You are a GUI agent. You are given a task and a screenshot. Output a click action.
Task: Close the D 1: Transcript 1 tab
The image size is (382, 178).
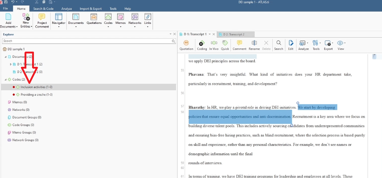tap(214, 34)
